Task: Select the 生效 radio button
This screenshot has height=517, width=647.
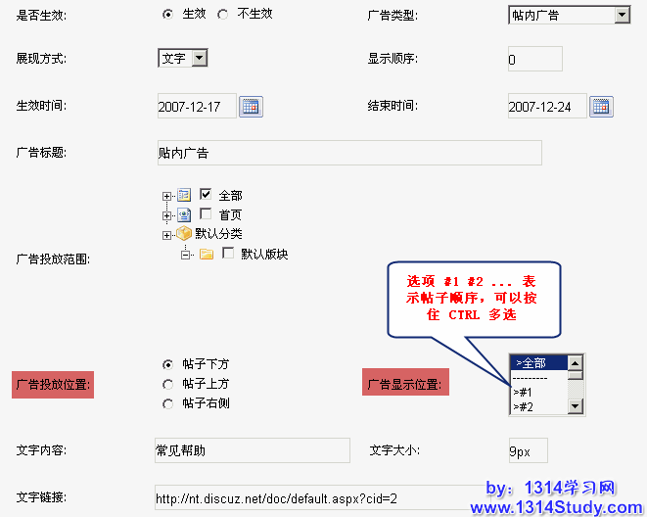Action: (167, 15)
